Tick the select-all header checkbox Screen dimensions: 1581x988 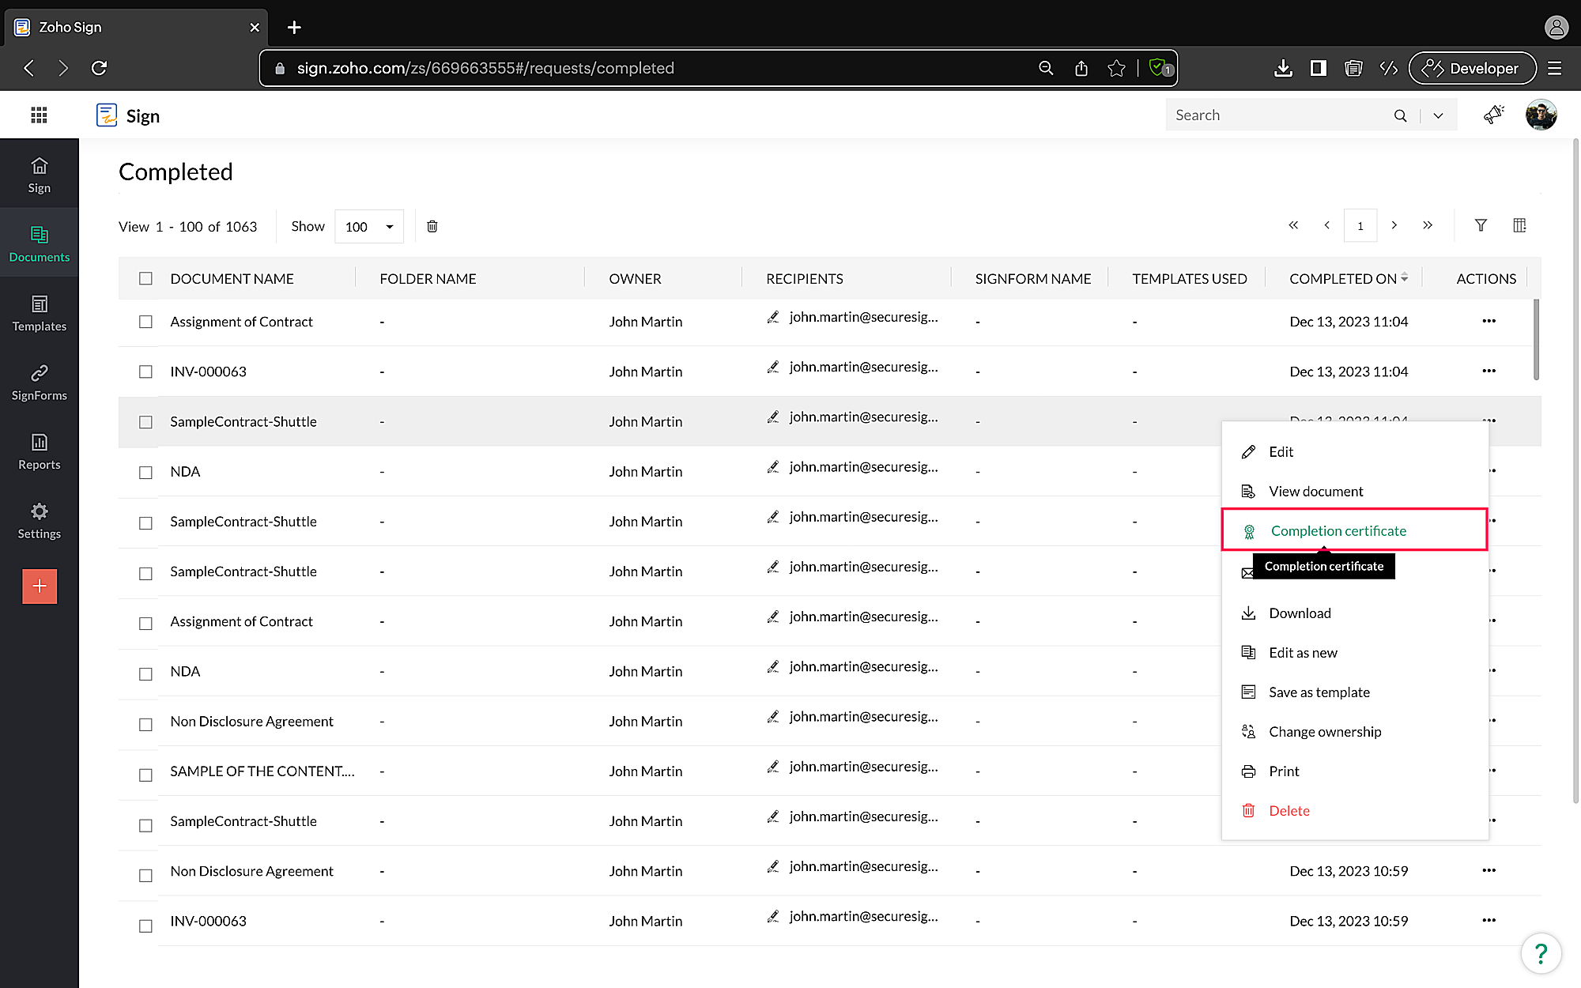coord(145,279)
